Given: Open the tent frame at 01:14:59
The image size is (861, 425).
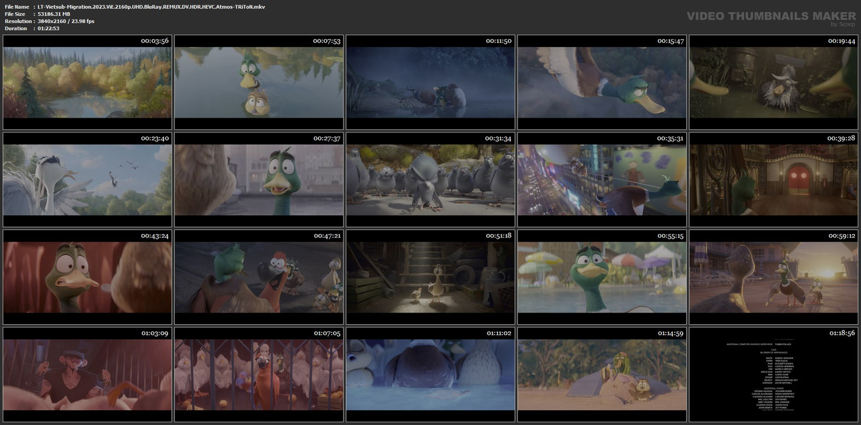Looking at the screenshot, I should pyautogui.click(x=602, y=374).
